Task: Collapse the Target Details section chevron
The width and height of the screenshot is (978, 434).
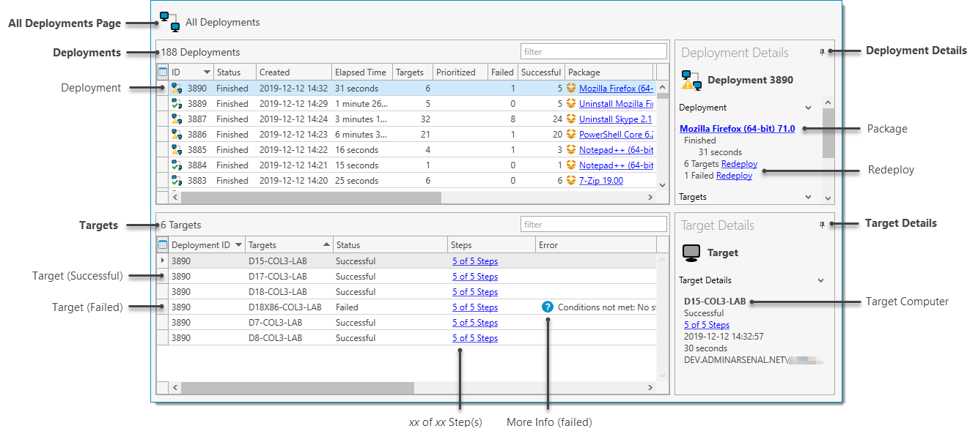Action: (x=820, y=280)
